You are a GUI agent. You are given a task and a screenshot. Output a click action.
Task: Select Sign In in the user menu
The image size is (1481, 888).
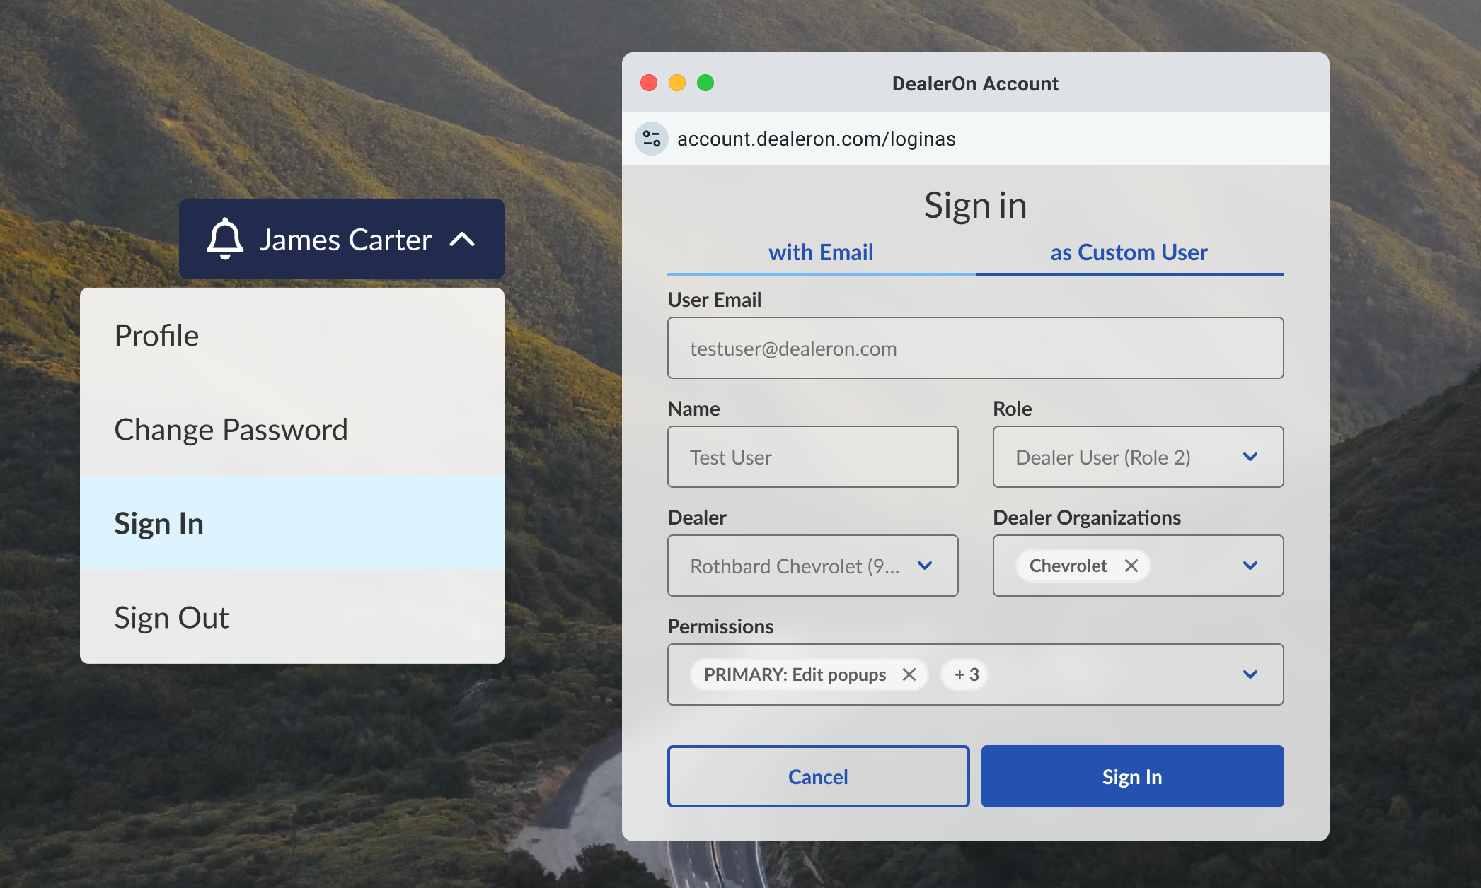point(292,523)
